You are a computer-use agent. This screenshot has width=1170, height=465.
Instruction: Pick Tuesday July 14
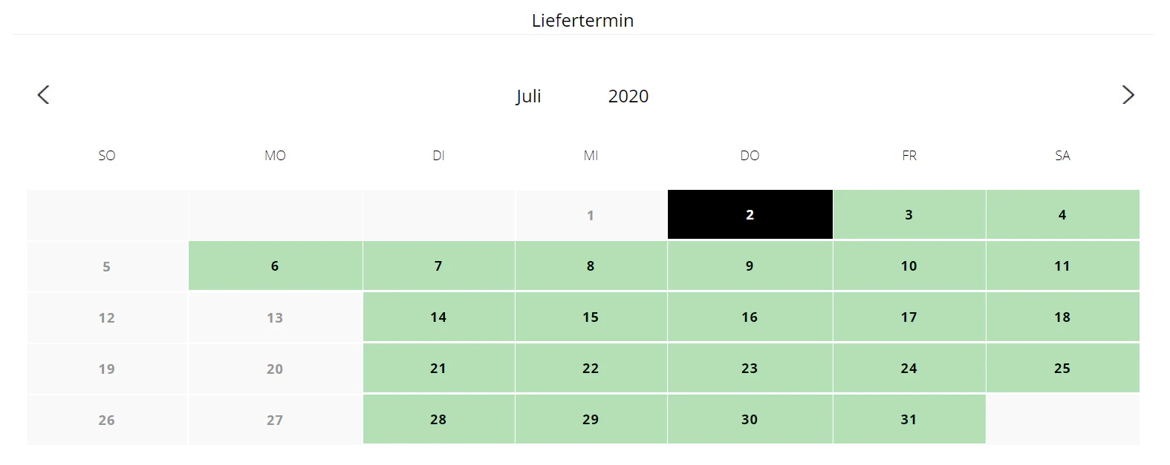coord(438,317)
